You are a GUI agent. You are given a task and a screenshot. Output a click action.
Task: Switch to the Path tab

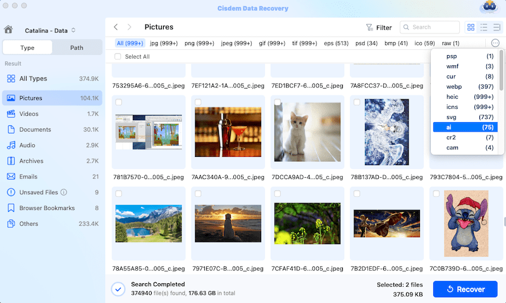[x=77, y=47]
